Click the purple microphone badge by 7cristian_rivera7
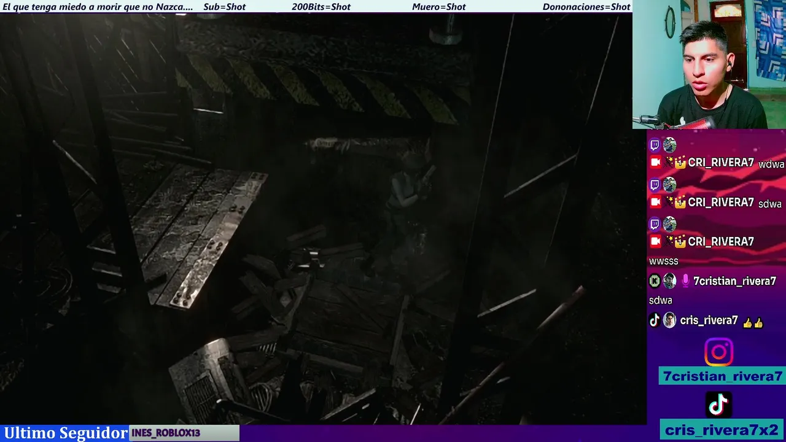 click(x=685, y=281)
